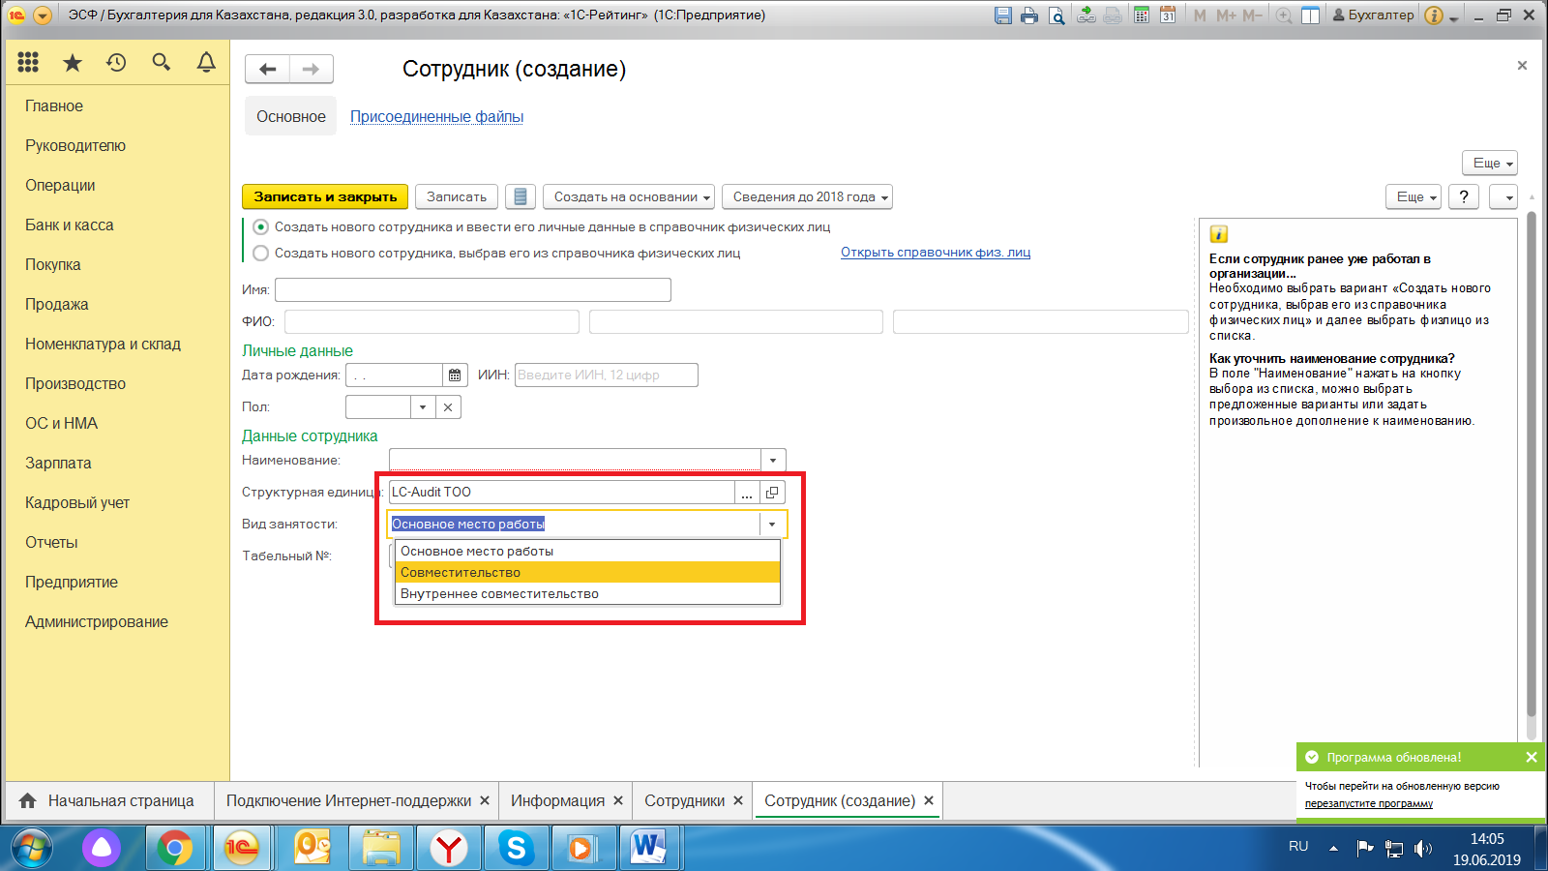Image resolution: width=1548 pixels, height=871 pixels.
Task: Open 'Присоединенные файлы' link
Action: (x=436, y=117)
